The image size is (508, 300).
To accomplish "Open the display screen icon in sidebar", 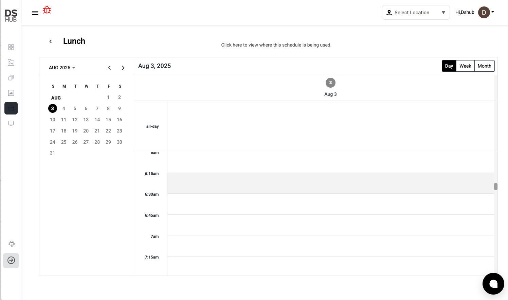I will click(x=11, y=124).
